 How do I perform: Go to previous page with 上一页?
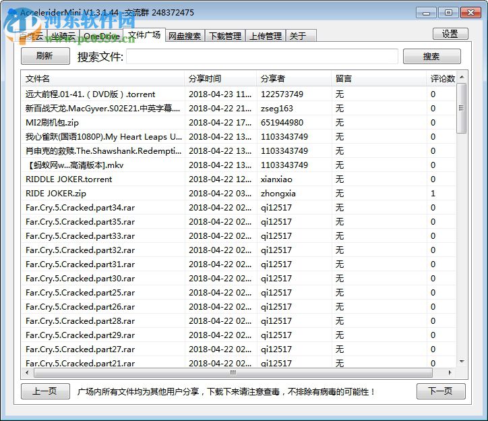[45, 391]
